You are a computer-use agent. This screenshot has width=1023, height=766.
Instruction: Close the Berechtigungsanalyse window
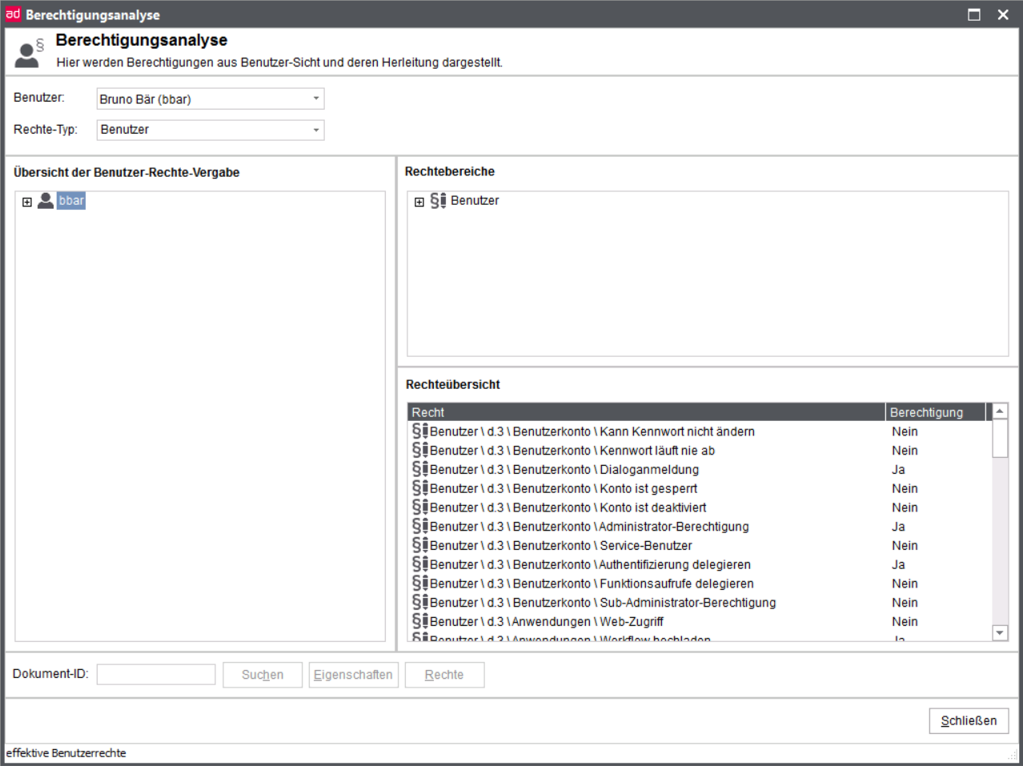tap(1003, 14)
